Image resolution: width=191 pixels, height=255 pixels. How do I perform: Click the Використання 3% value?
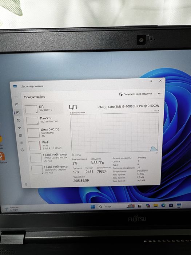tap(75, 163)
